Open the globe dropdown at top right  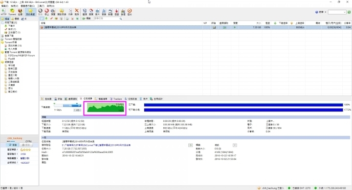point(321,12)
